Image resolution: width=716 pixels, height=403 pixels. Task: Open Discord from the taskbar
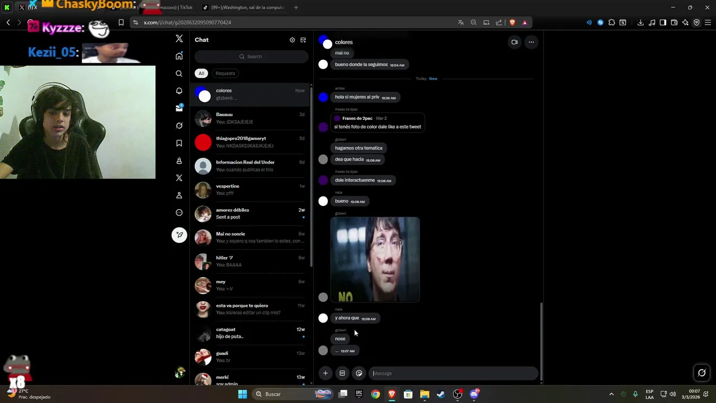(x=474, y=394)
